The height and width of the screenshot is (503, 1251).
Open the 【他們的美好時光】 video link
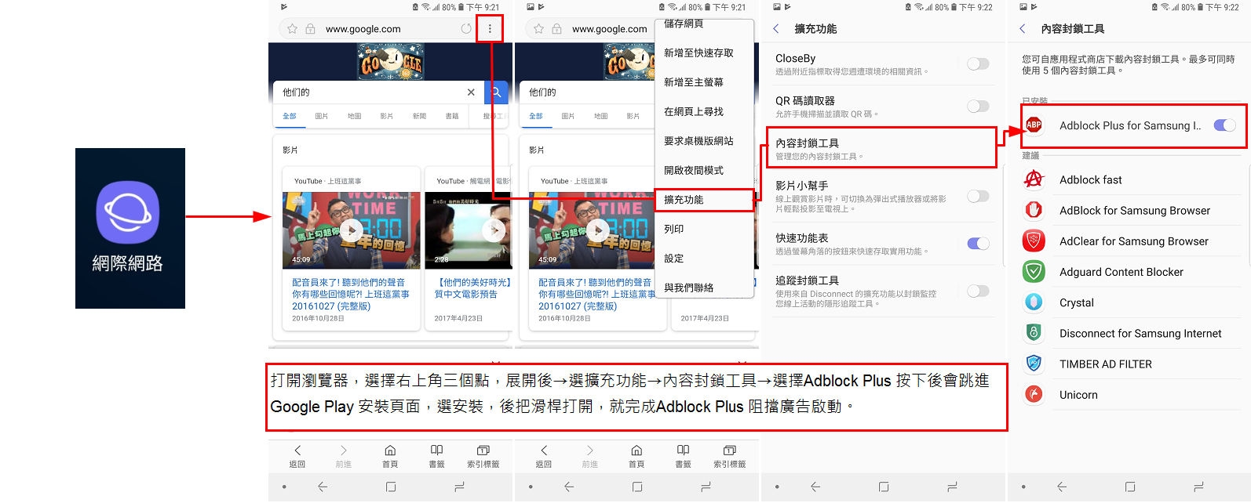[x=473, y=288]
